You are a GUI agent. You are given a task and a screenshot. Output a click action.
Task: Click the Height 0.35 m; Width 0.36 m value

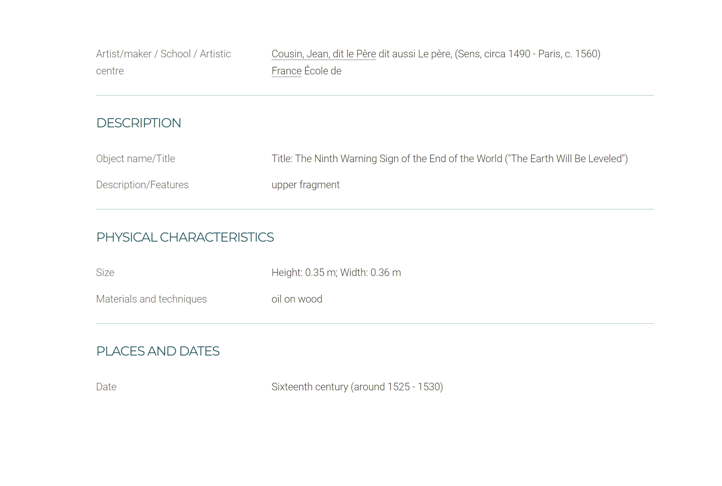pyautogui.click(x=336, y=272)
